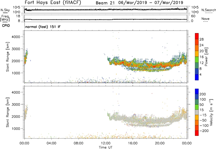Click the "200" tick on the Velocity colorbar
Screen dimensions: 216x149
click(x=203, y=94)
